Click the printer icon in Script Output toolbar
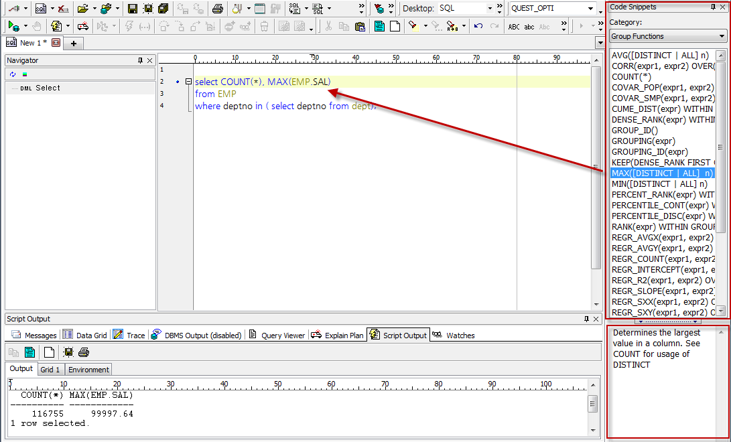731x442 pixels. click(x=83, y=352)
